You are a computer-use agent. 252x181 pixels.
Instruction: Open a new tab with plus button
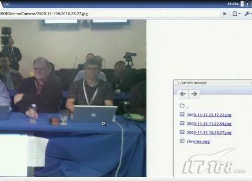[7, 4]
